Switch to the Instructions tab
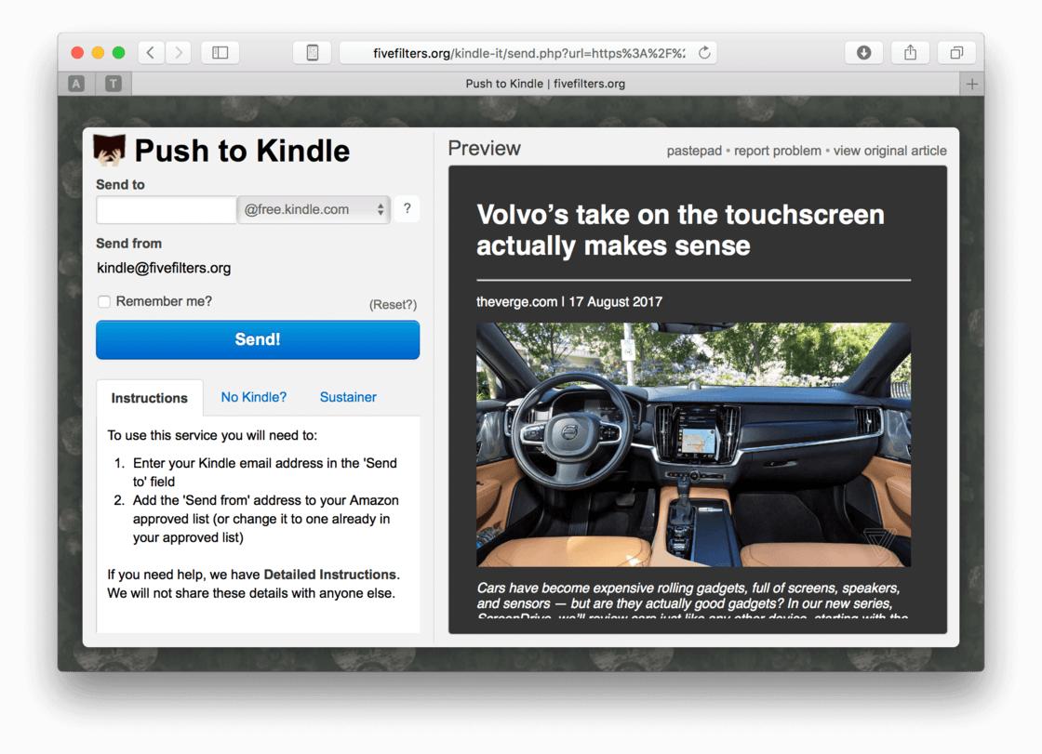1042x754 pixels. coord(150,398)
